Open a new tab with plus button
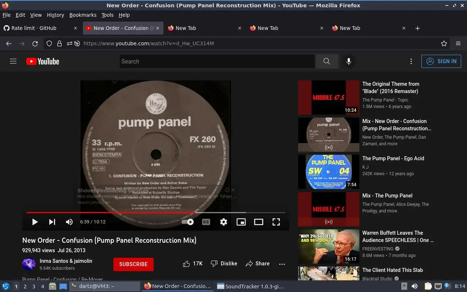The width and height of the screenshot is (467, 292). click(x=418, y=28)
